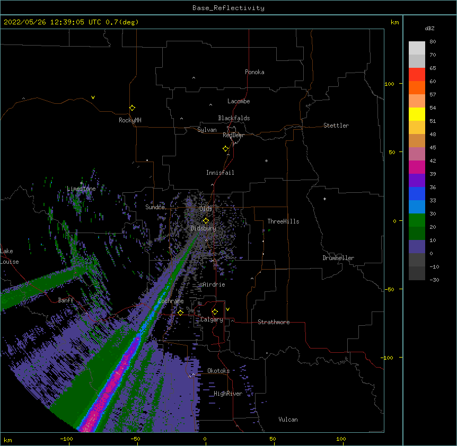
Task: Click the orange 57–60 dBZ legend swatch
Action: point(417,87)
